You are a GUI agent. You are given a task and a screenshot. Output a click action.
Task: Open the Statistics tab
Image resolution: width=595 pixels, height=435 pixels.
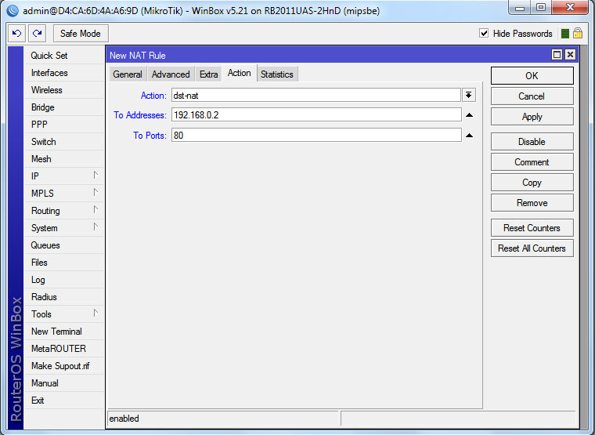tap(276, 74)
